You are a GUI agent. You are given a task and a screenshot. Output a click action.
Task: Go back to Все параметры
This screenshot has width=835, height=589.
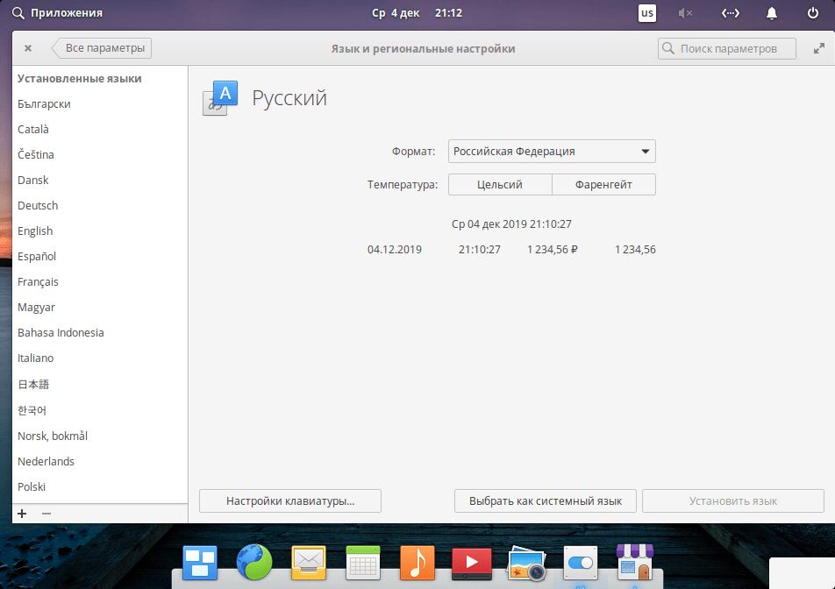click(x=103, y=48)
